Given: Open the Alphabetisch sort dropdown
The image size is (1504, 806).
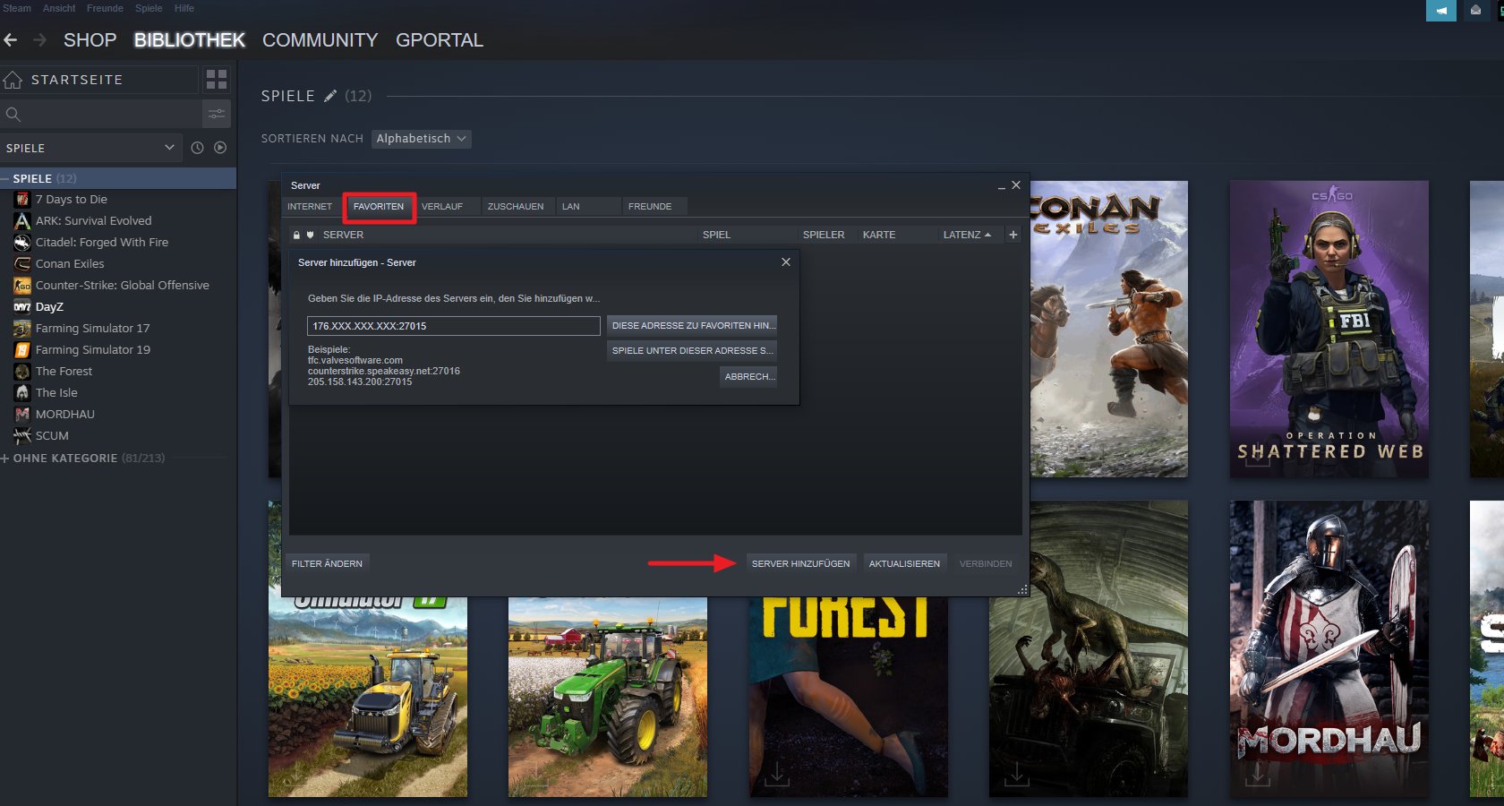Looking at the screenshot, I should click(421, 139).
